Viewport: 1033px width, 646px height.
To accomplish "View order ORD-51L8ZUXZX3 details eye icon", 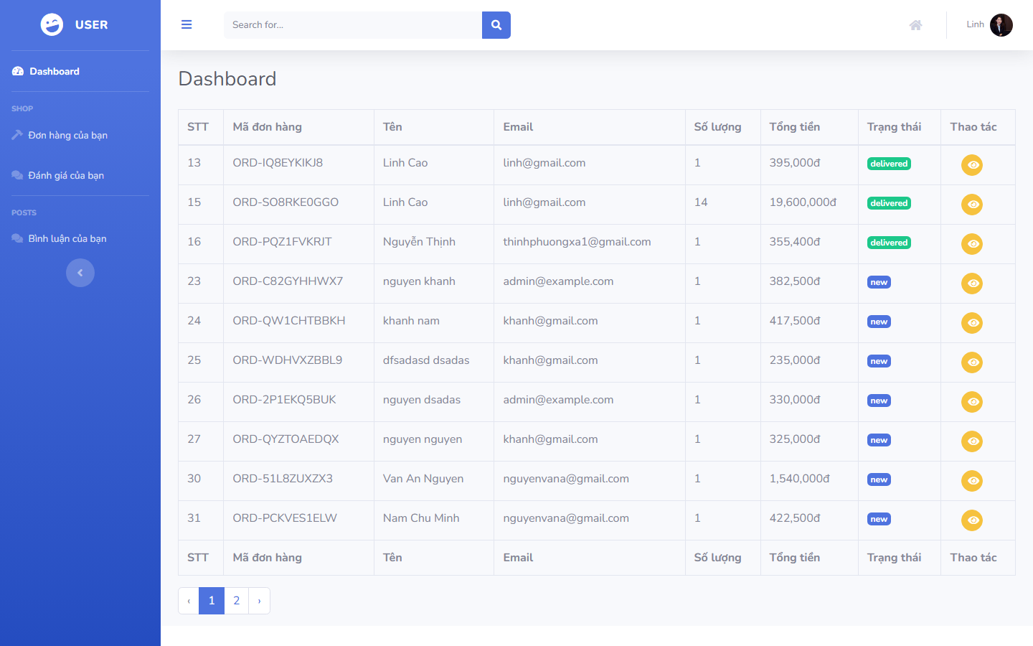I will 972,481.
